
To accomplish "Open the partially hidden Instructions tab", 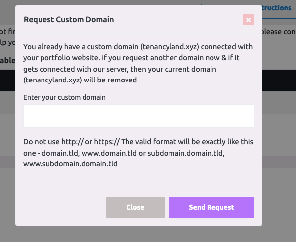I will tap(277, 8).
